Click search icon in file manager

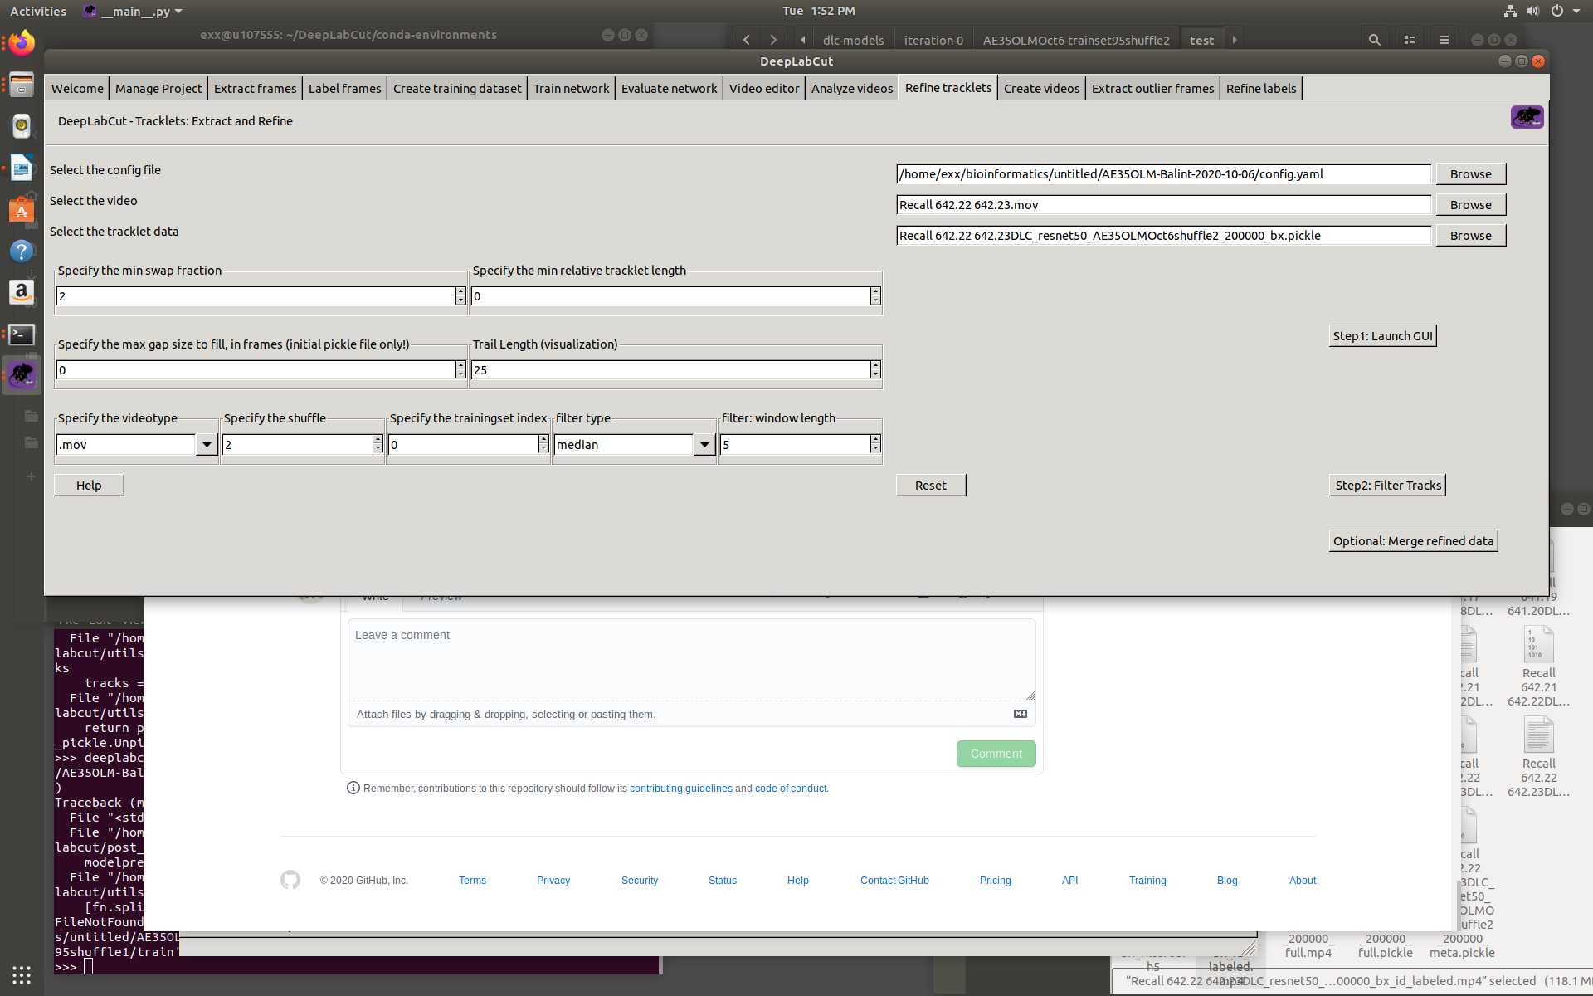click(x=1375, y=40)
